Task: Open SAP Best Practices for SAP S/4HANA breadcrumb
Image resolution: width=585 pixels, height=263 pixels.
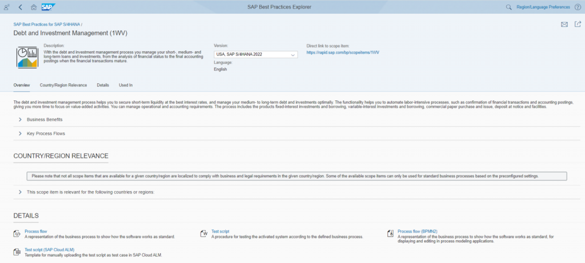Action: tap(47, 24)
